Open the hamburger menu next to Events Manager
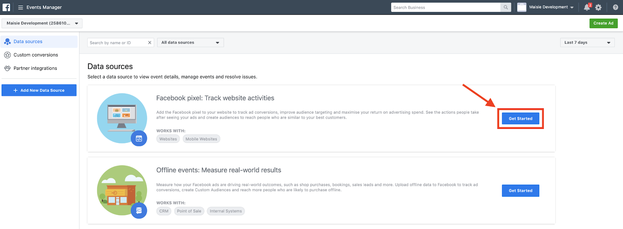 tap(21, 7)
